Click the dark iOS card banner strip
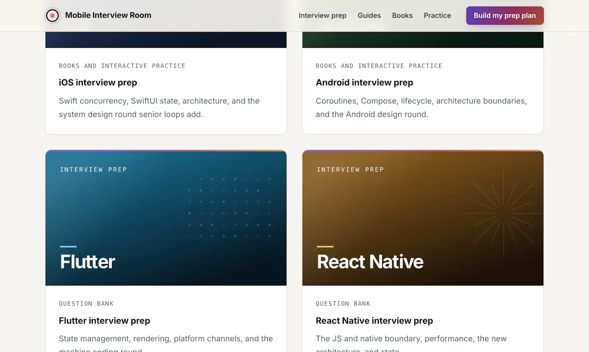The width and height of the screenshot is (589, 352). [x=166, y=40]
